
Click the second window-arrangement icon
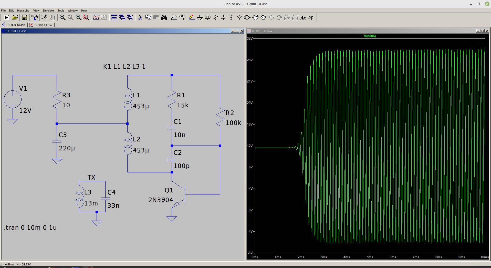click(x=122, y=17)
